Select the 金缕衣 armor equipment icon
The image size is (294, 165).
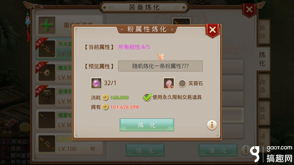tap(47, 96)
